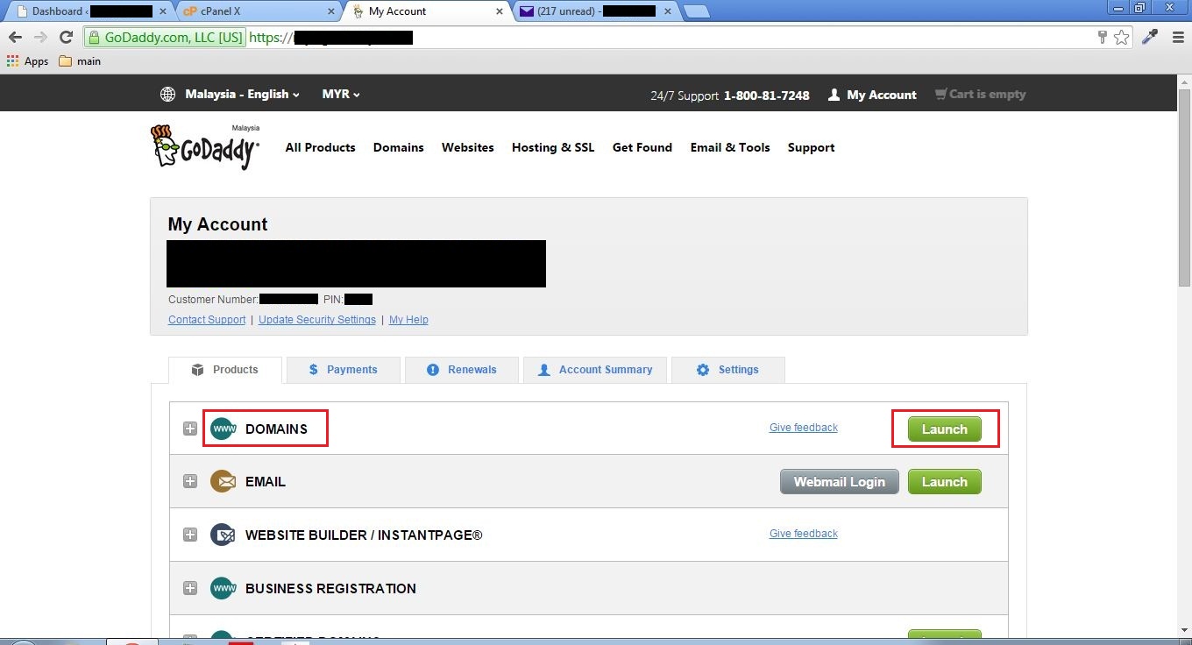Click the eyedropper extension icon
This screenshot has height=645, width=1192.
pyautogui.click(x=1149, y=37)
